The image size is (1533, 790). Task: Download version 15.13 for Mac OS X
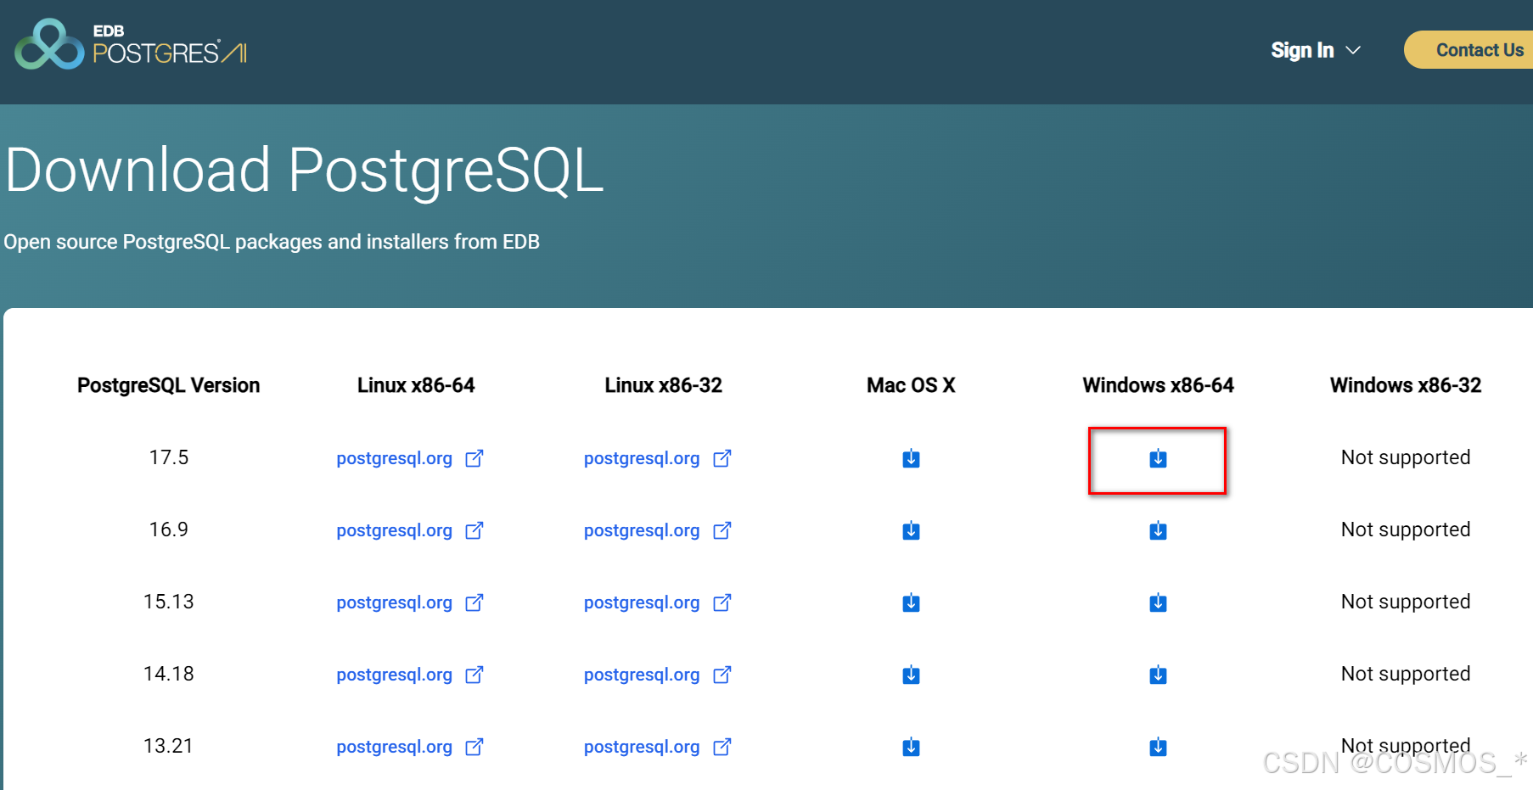pyautogui.click(x=911, y=602)
